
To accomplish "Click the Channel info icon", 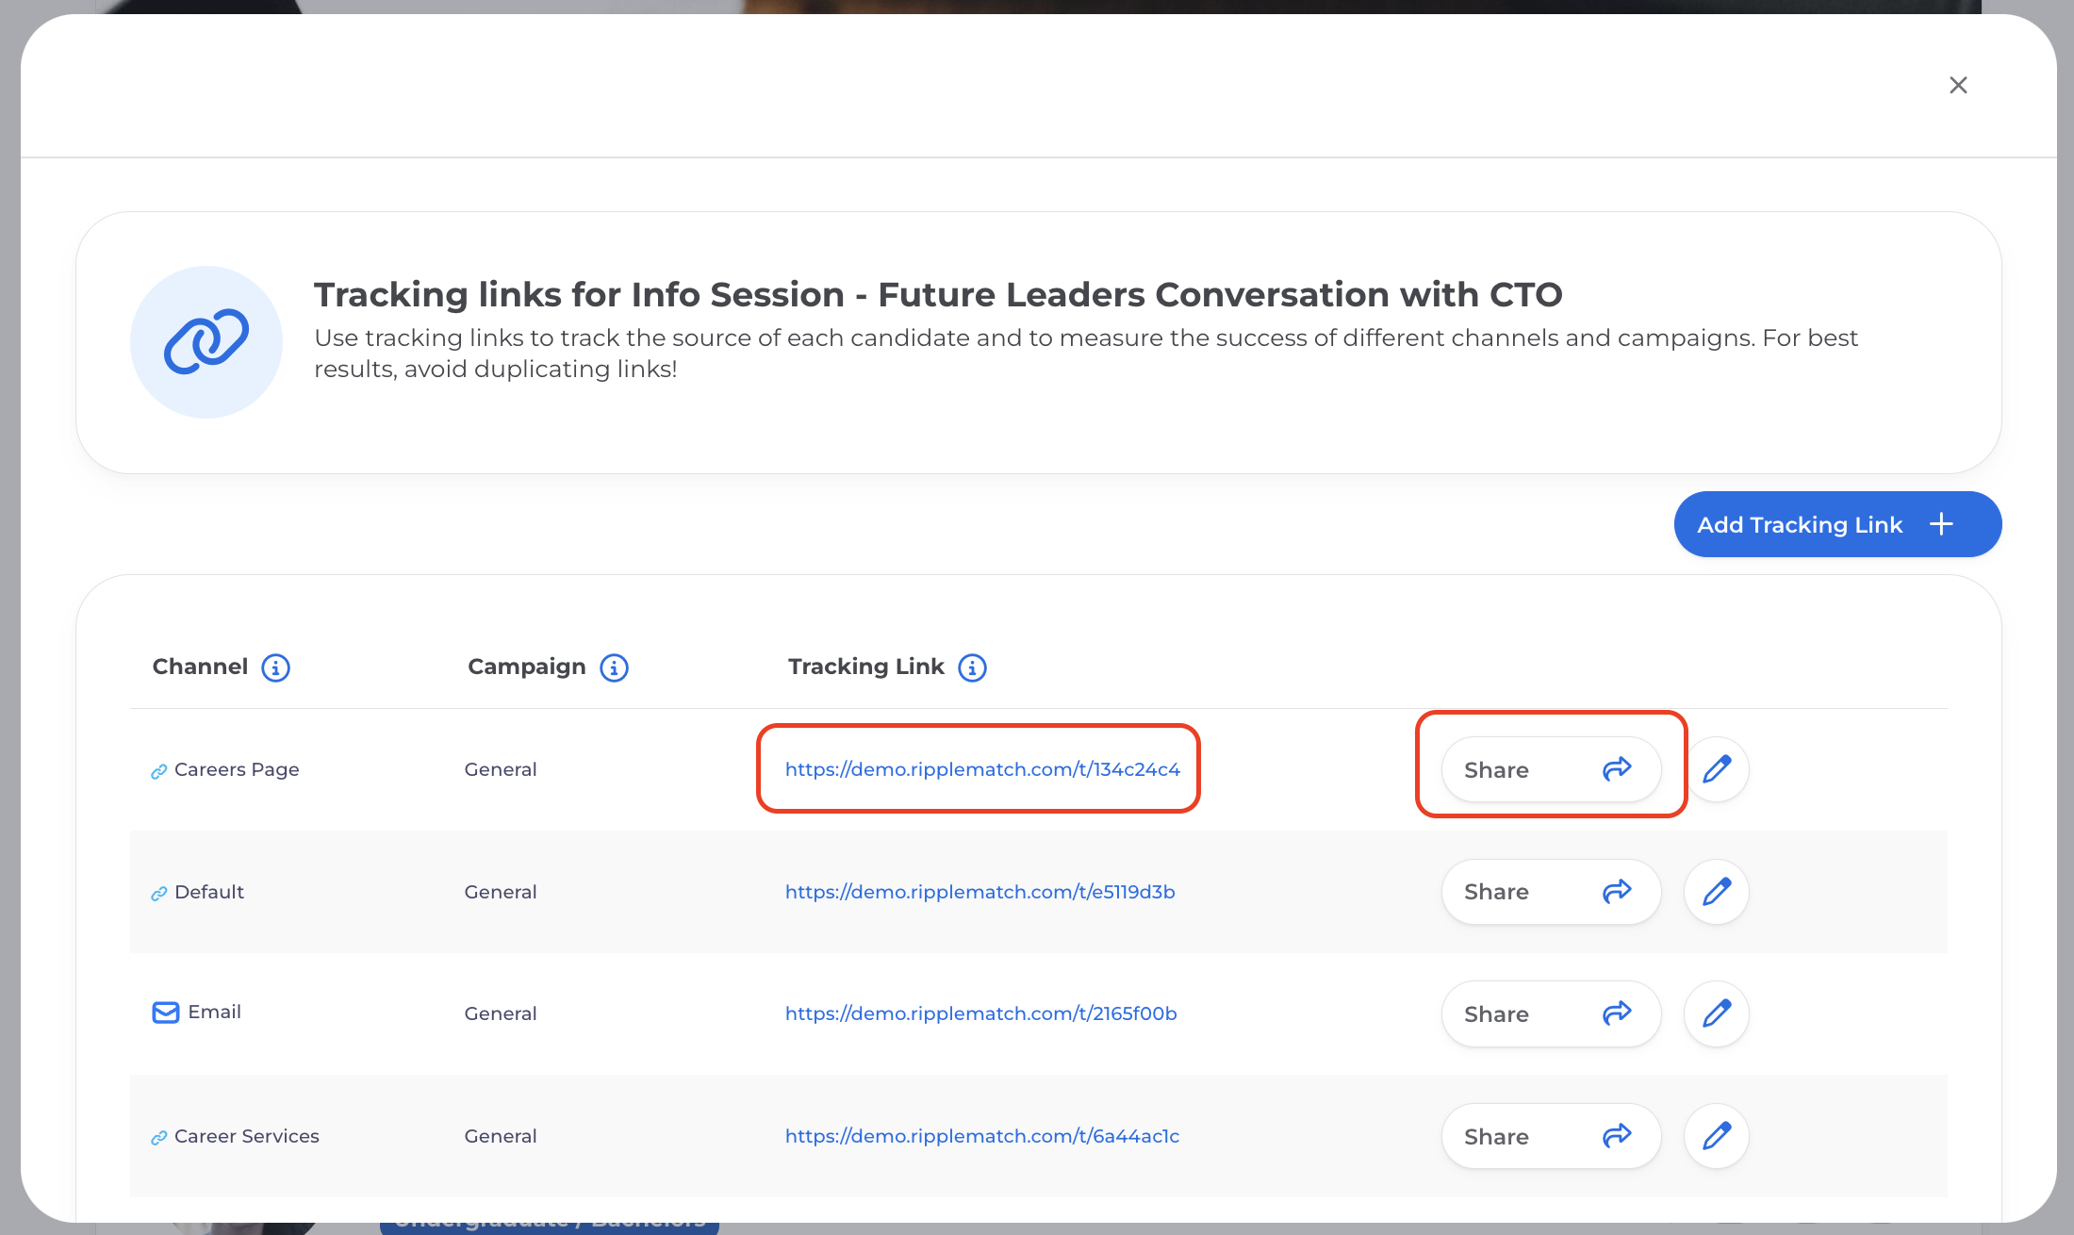I will click(x=275, y=667).
